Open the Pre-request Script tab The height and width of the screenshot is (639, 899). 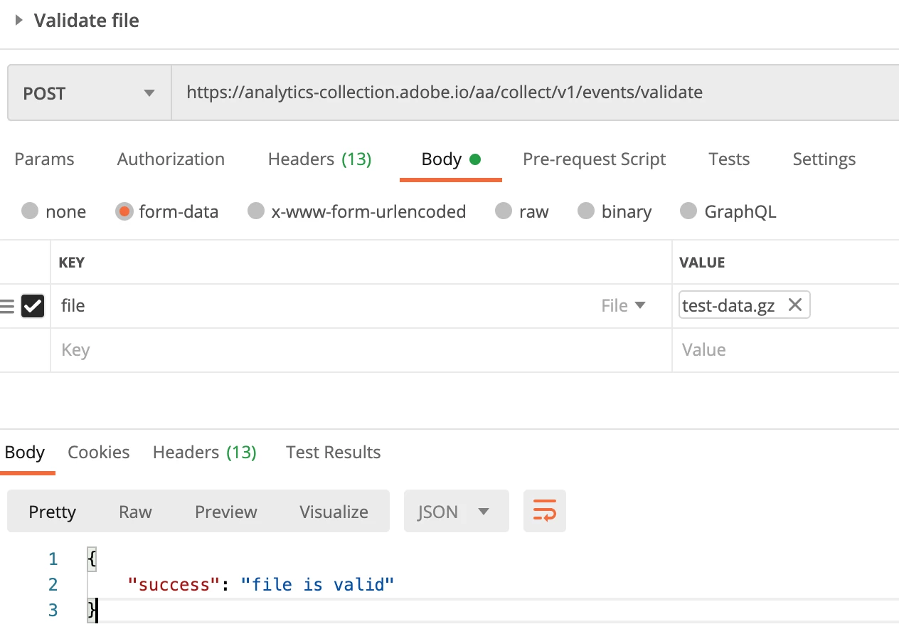click(x=594, y=159)
